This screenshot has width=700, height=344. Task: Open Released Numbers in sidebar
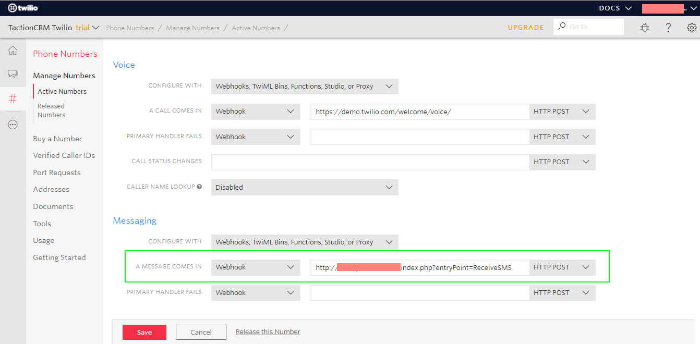(51, 110)
